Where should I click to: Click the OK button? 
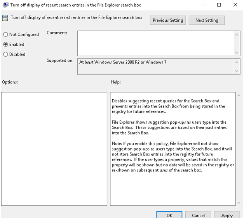pyautogui.click(x=169, y=215)
